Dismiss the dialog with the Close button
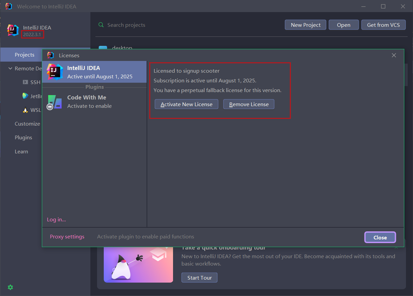 pyautogui.click(x=380, y=237)
